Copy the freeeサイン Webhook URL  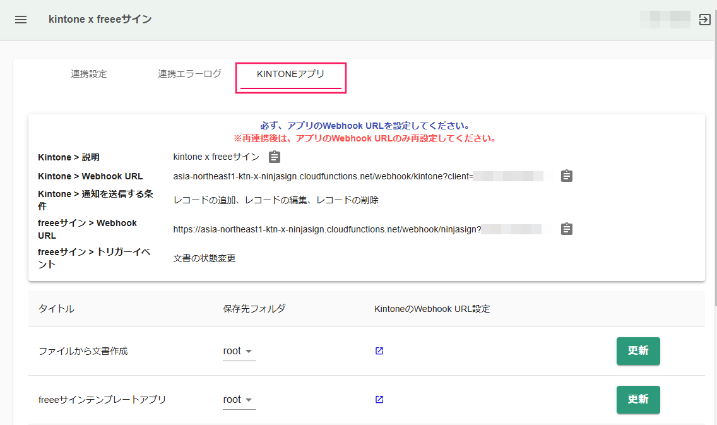coord(567,229)
